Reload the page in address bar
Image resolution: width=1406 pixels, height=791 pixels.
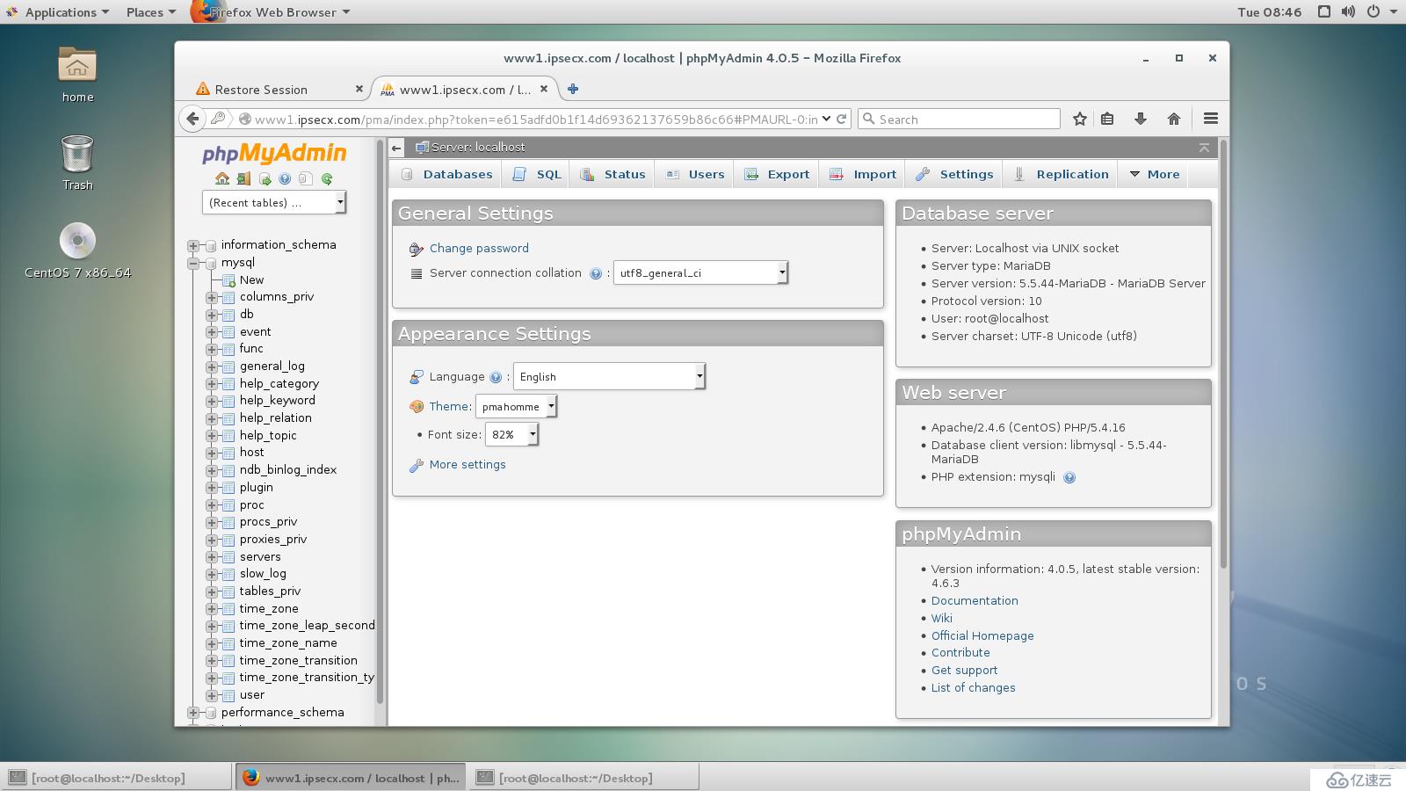point(842,119)
